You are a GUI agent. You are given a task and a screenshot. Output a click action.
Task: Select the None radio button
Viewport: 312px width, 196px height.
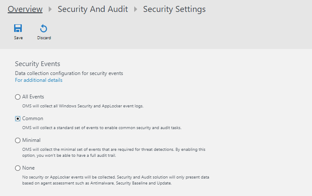coord(18,168)
